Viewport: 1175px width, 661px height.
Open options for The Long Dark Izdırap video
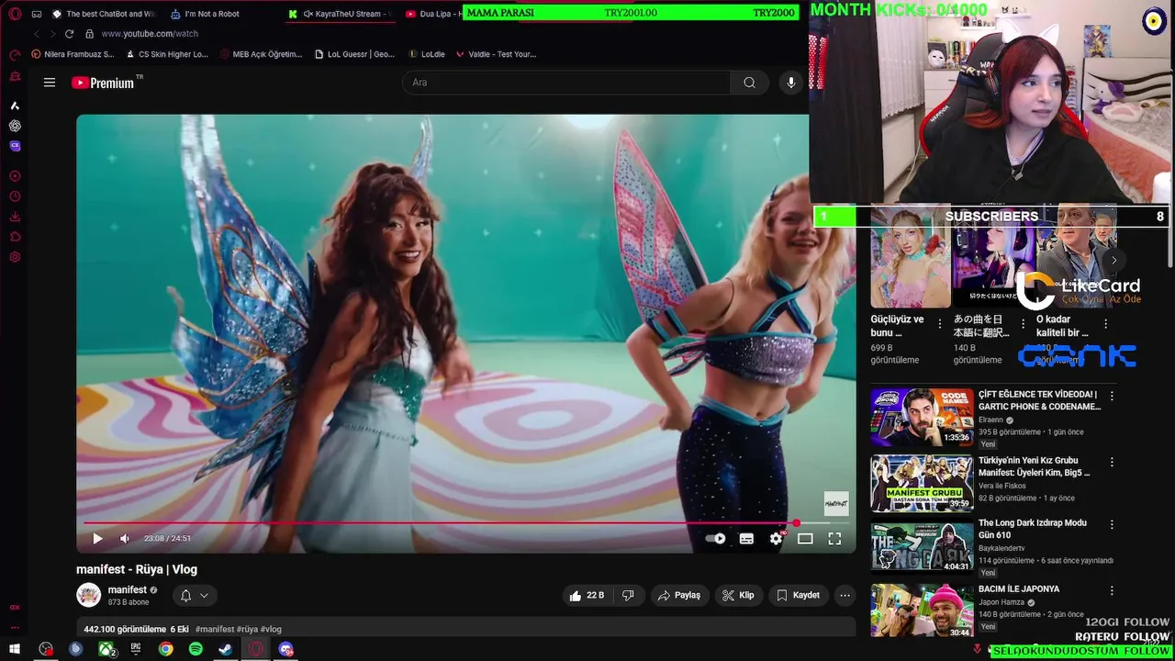click(x=1112, y=525)
